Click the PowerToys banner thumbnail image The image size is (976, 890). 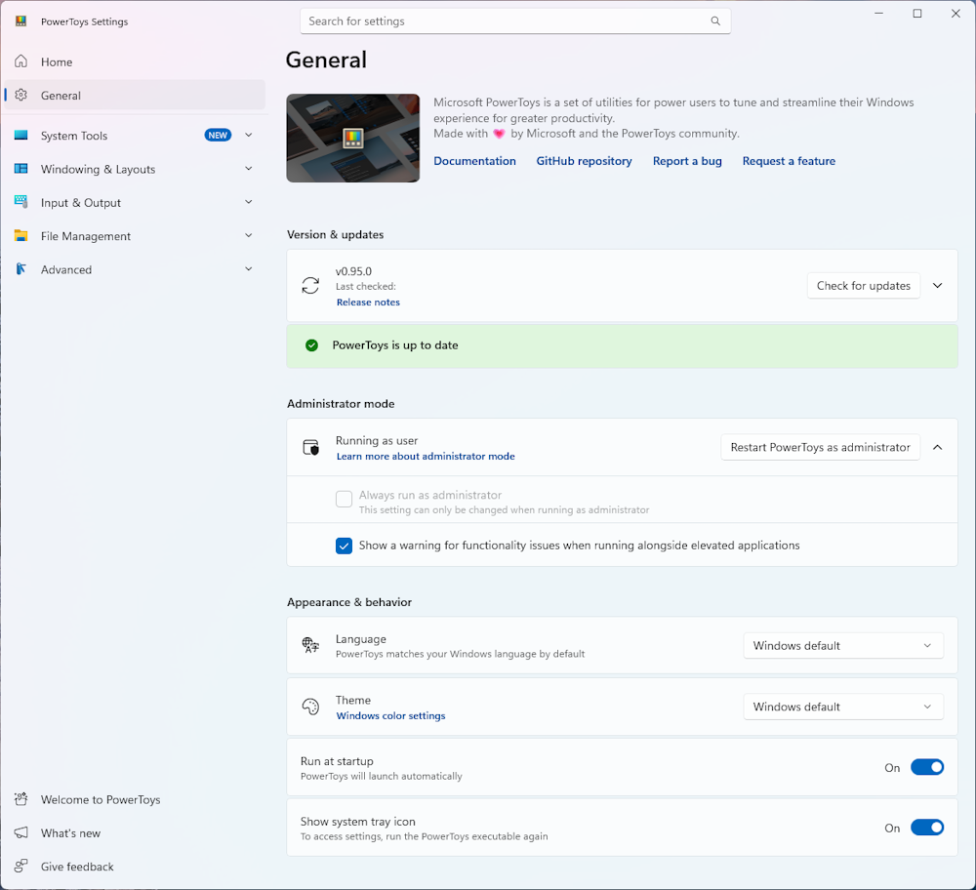(352, 138)
